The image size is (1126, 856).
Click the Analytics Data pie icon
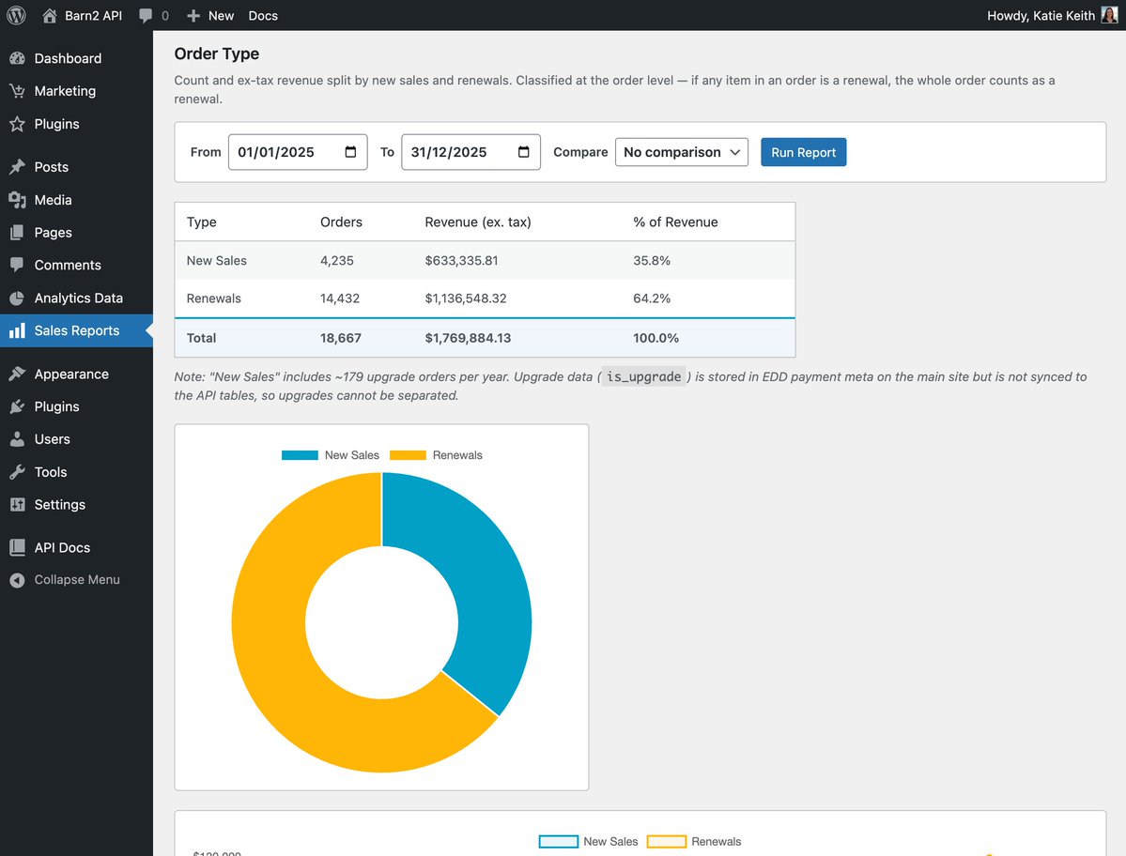pos(17,298)
